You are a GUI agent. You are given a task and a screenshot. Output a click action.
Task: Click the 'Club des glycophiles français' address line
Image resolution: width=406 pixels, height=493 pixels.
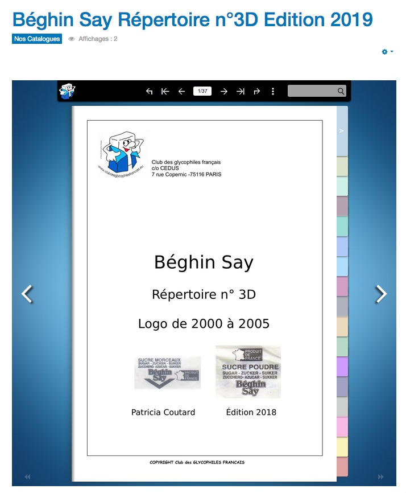coord(186,162)
